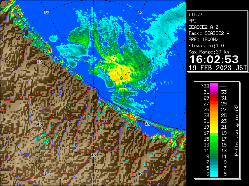Screen dimensions: 249x186
Task: Select the '19 FEB 2023 JST' date
Action: click(x=217, y=68)
